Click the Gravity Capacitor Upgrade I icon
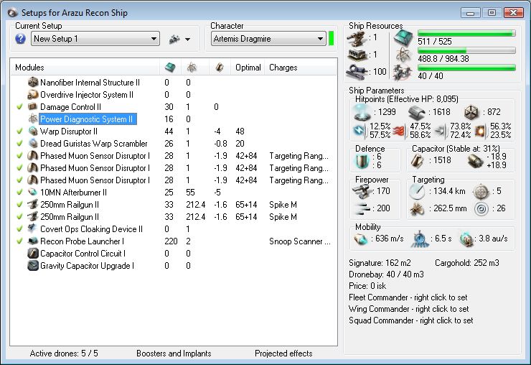This screenshot has width=531, height=365. [33, 265]
